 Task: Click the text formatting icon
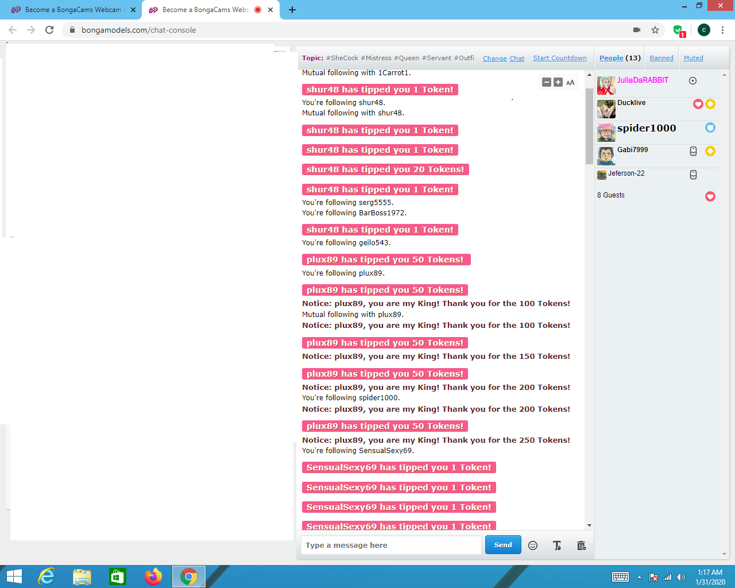click(557, 546)
